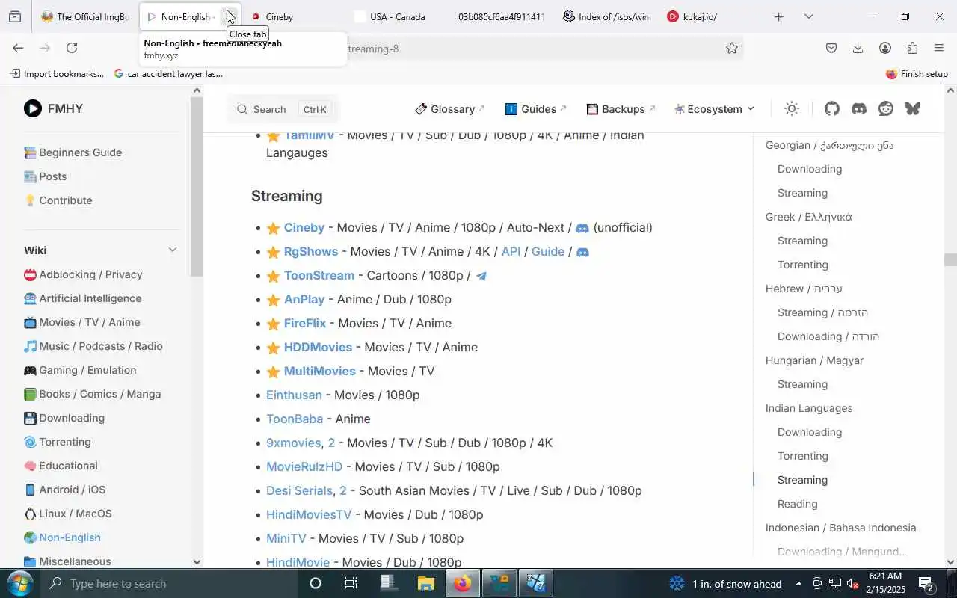The height and width of the screenshot is (598, 957).
Task: Switch to the kukaj.io tab
Action: [x=710, y=16]
